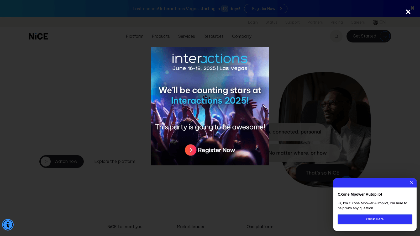Open the Status link
This screenshot has width=420, height=236.
pos(271,22)
